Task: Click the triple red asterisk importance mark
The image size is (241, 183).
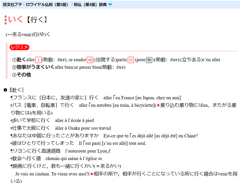Action: pyautogui.click(x=6, y=20)
